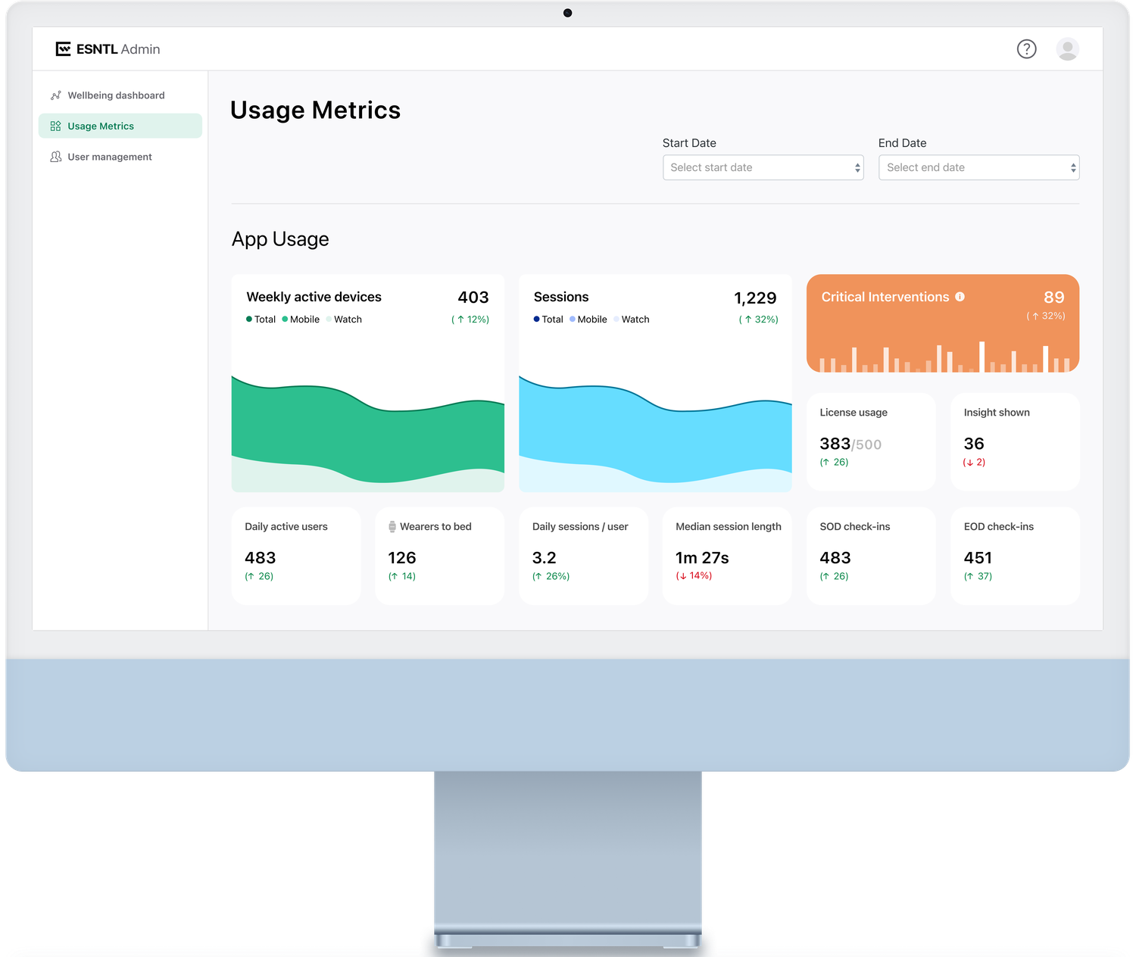The height and width of the screenshot is (957, 1136).
Task: Toggle Watch series in Weekly active devices
Action: pyautogui.click(x=344, y=320)
